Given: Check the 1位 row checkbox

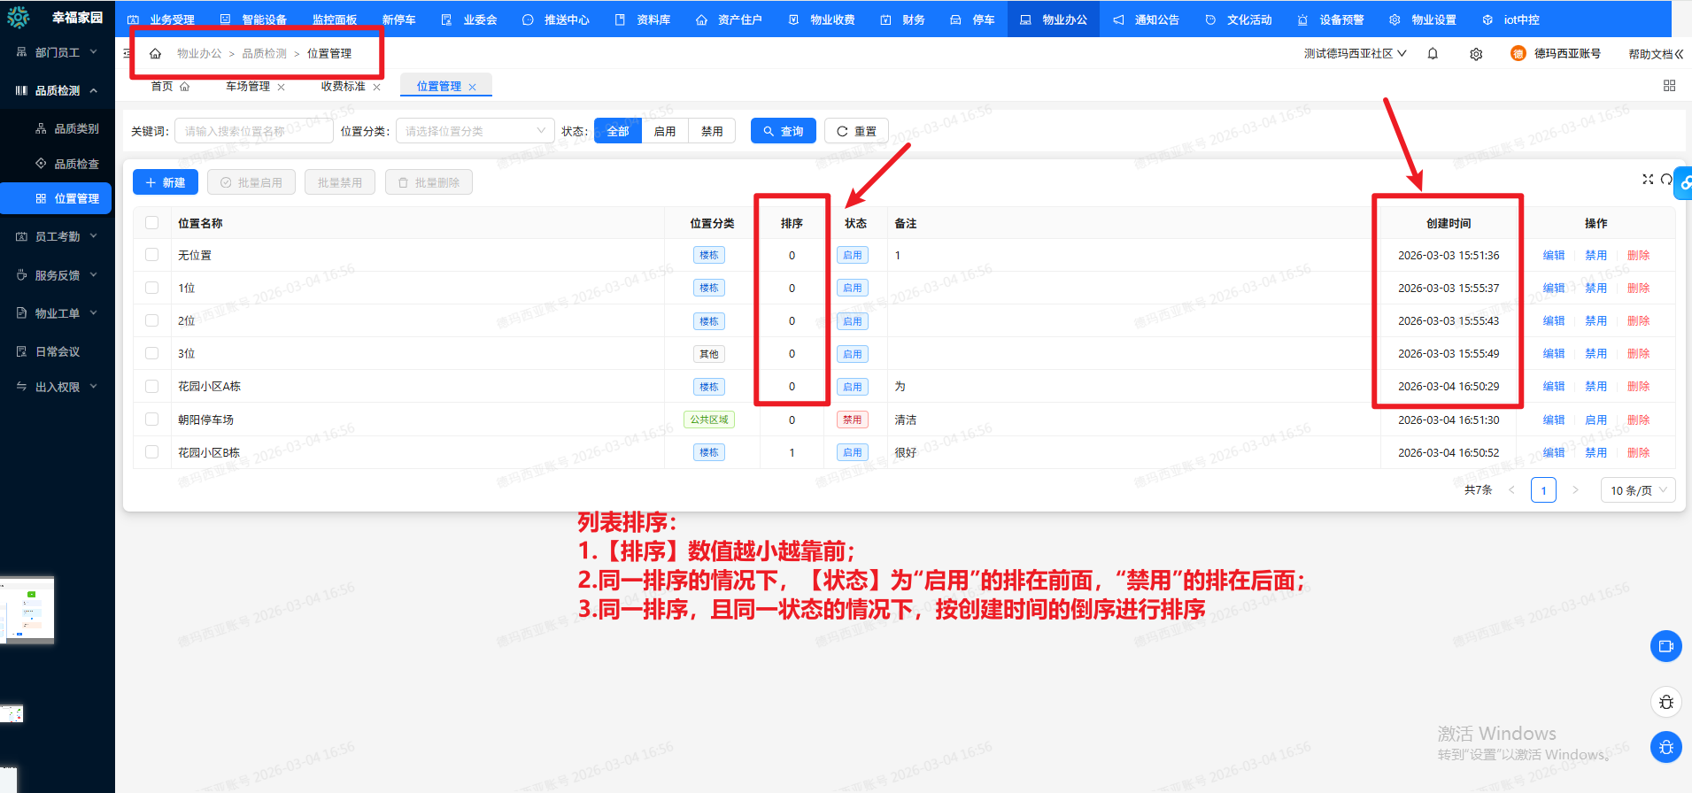Looking at the screenshot, I should 152,288.
